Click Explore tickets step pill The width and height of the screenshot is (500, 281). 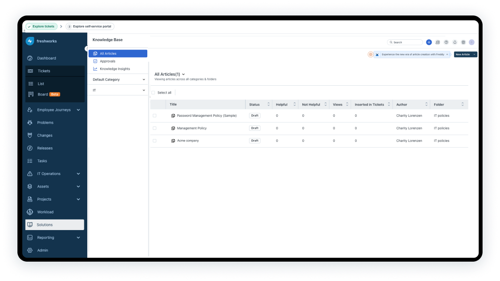coord(42,27)
